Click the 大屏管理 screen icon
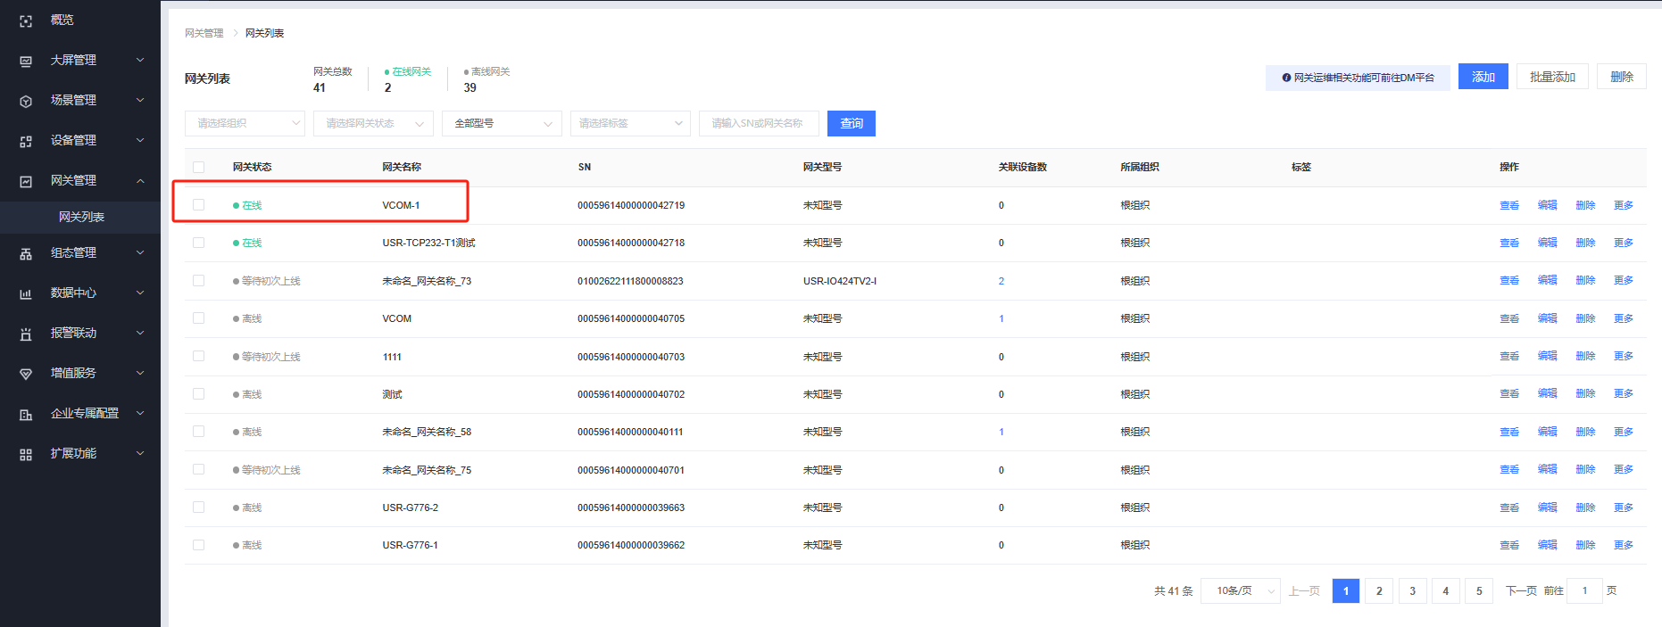1662x627 pixels. point(26,61)
